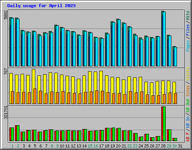Select day label "27" on the x-axis
192x150 pixels.
coord(157,146)
